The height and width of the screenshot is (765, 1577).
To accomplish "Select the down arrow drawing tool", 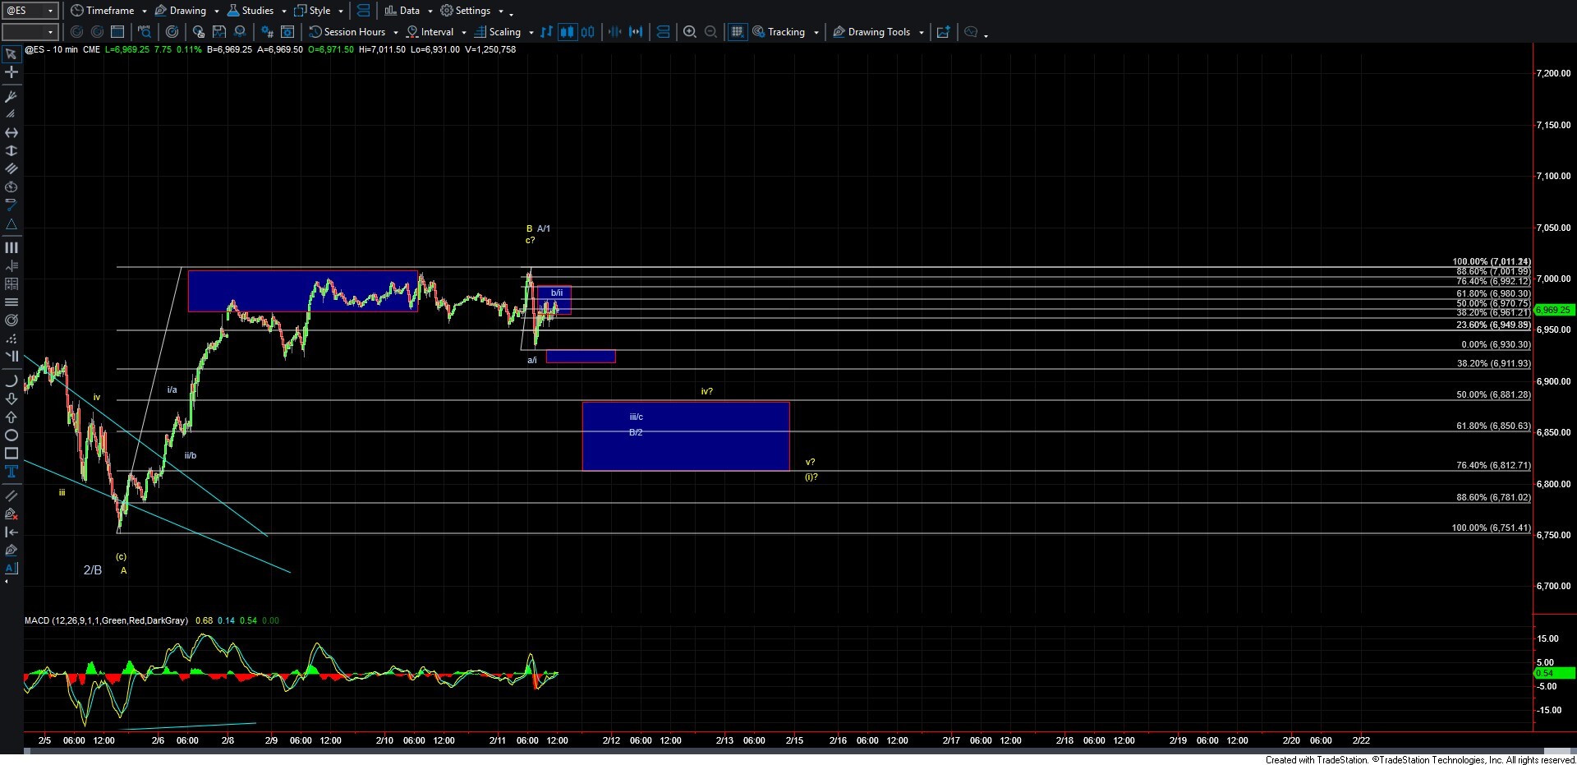I will pos(11,399).
